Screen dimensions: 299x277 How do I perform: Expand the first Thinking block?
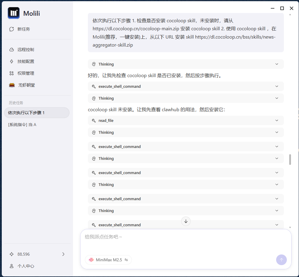(x=186, y=64)
